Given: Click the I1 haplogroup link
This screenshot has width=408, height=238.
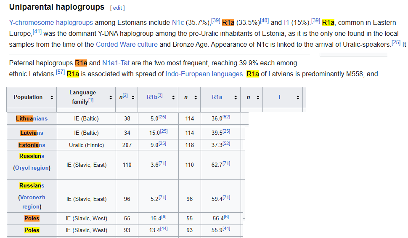Looking at the screenshot, I should click(286, 23).
